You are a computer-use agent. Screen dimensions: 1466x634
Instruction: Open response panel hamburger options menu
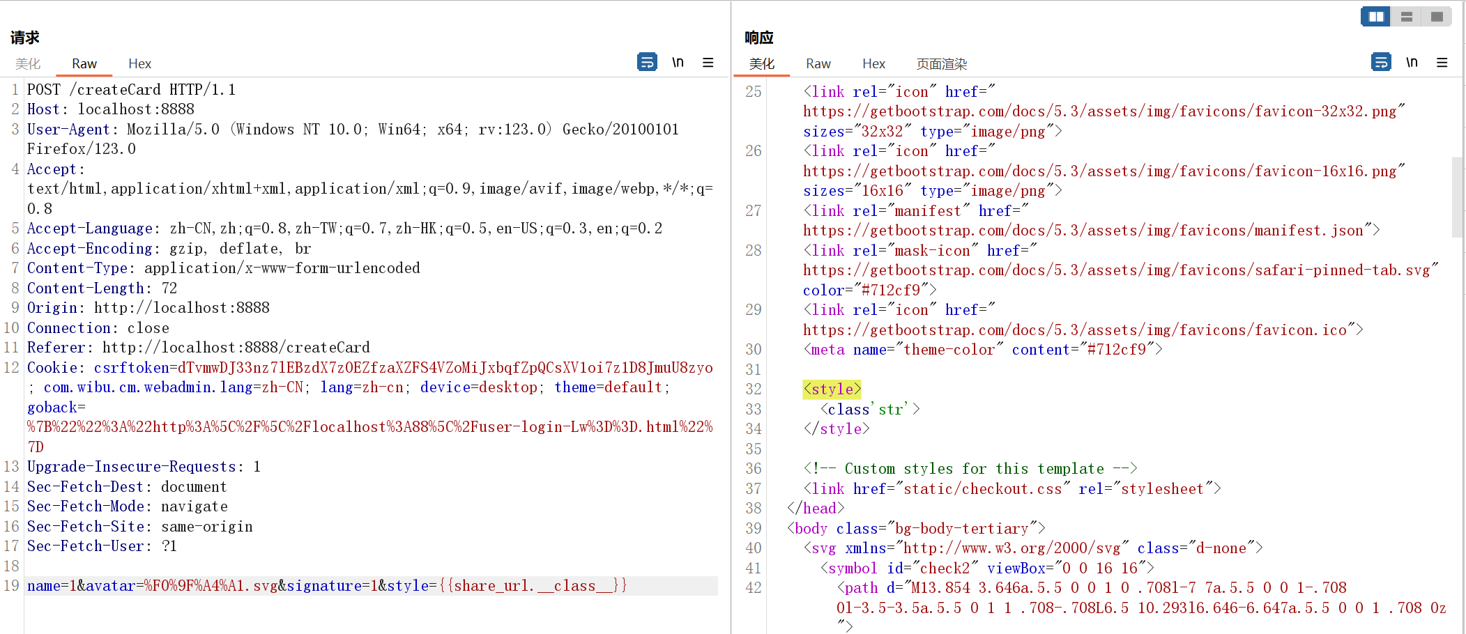click(x=1442, y=62)
